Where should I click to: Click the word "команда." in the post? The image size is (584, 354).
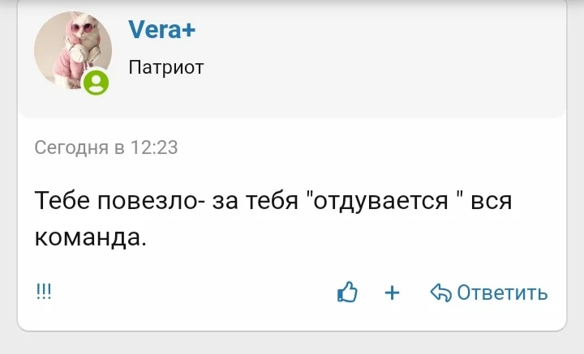[x=90, y=237]
